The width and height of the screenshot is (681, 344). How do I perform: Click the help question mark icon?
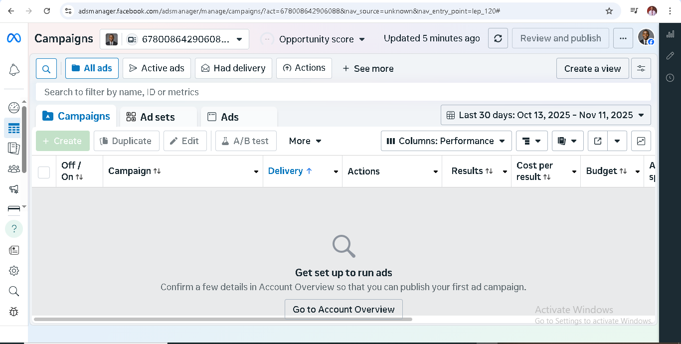(x=14, y=229)
